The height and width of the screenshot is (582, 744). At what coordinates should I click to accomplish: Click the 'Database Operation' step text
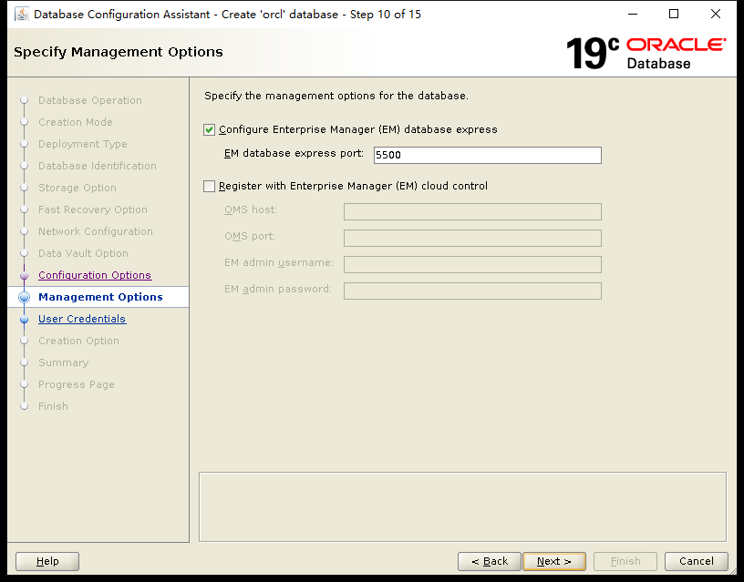pos(90,100)
